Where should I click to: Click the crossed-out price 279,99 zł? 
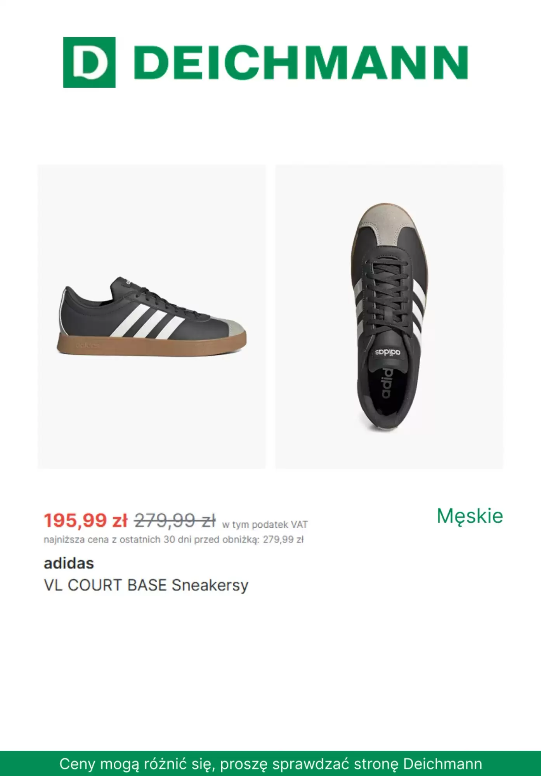coord(175,520)
